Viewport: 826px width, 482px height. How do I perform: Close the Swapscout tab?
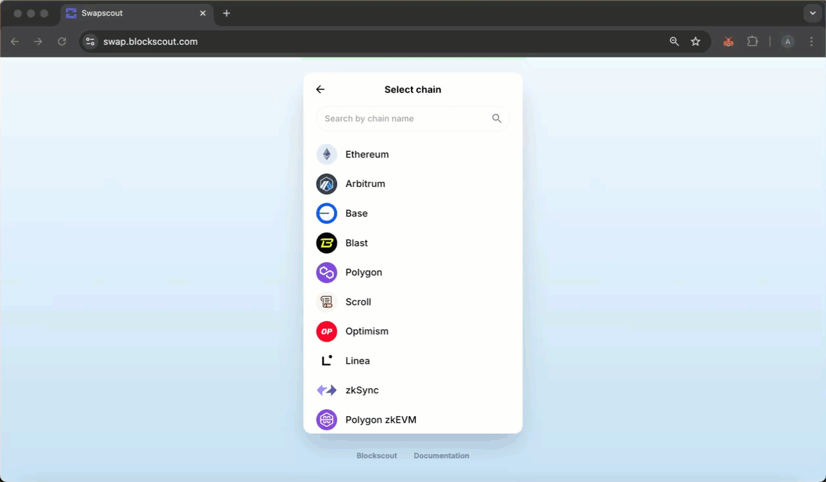203,13
